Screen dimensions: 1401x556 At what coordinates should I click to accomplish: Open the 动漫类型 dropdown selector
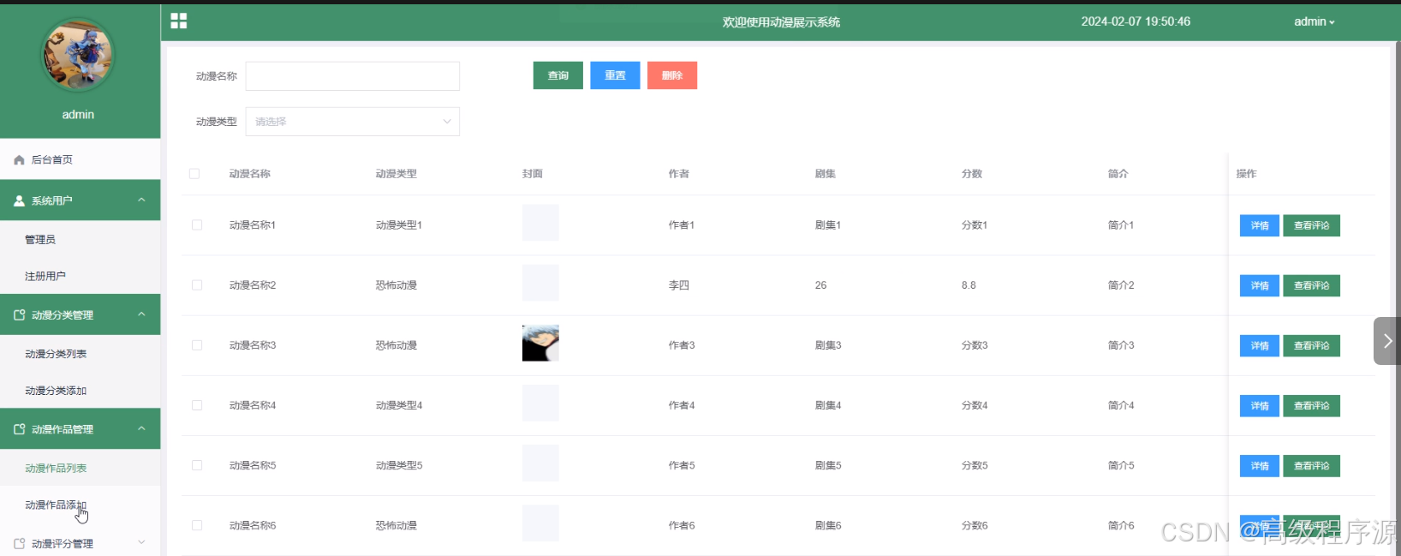353,122
